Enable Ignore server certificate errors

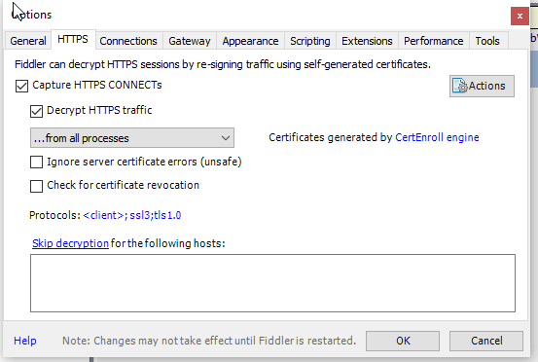(36, 162)
